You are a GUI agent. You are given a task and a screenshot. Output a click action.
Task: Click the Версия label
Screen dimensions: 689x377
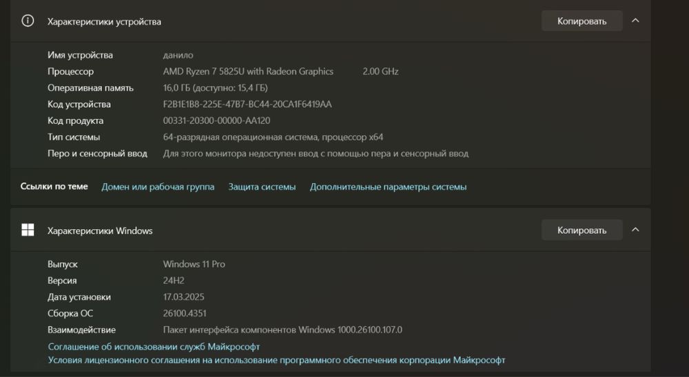pyautogui.click(x=62, y=281)
